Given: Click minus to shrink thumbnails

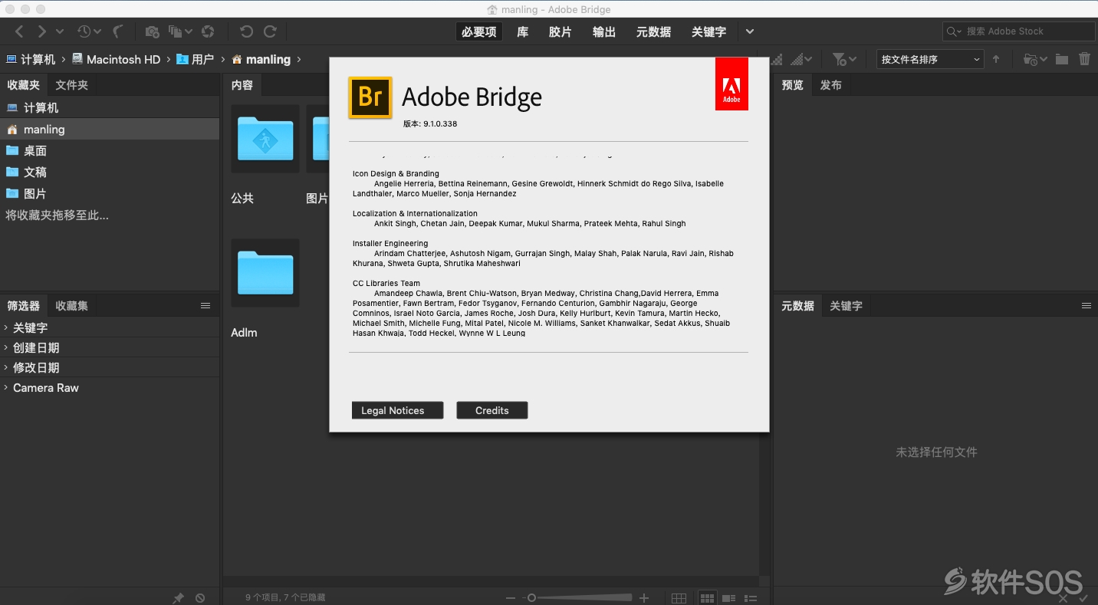Looking at the screenshot, I should pyautogui.click(x=511, y=597).
